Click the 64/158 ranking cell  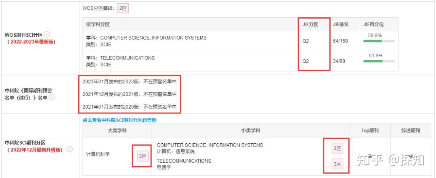coord(340,41)
